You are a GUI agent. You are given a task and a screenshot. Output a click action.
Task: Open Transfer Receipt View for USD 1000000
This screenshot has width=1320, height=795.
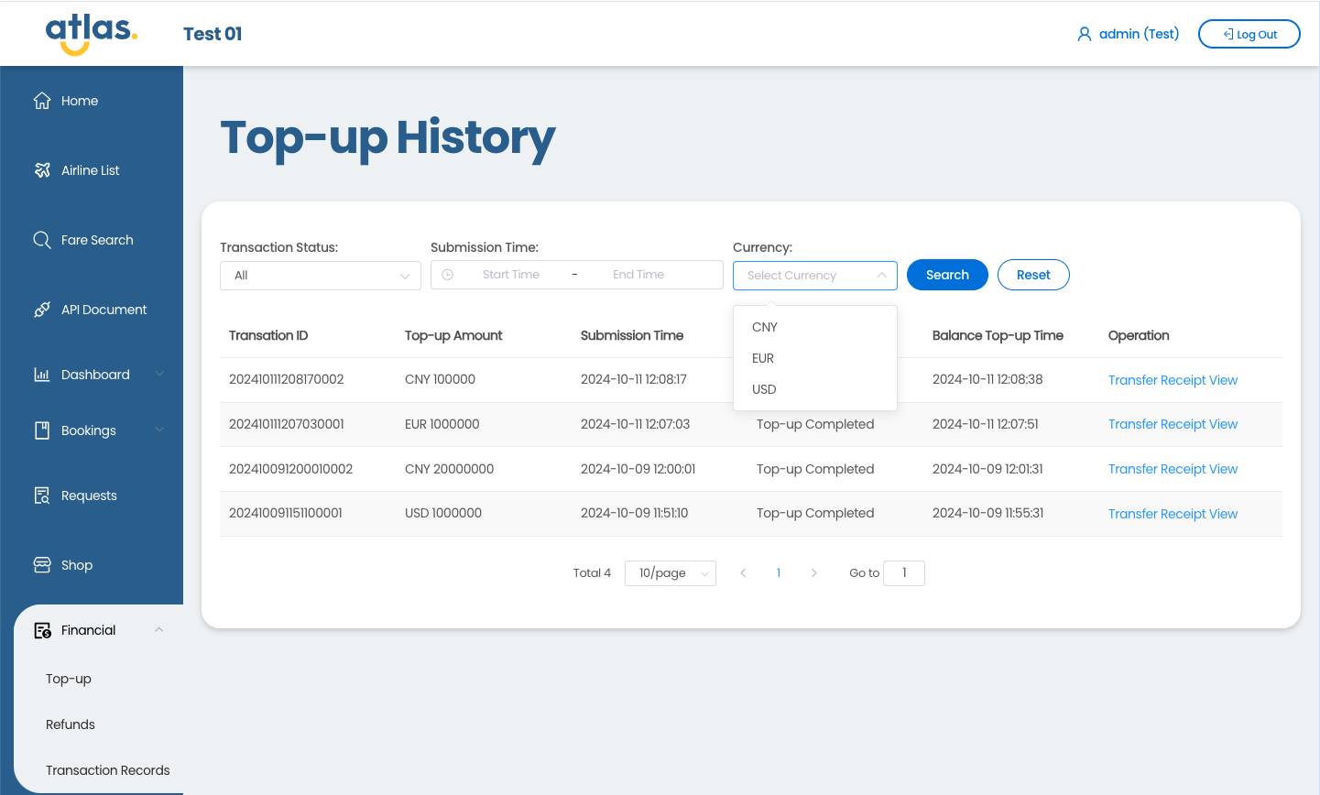(1173, 514)
